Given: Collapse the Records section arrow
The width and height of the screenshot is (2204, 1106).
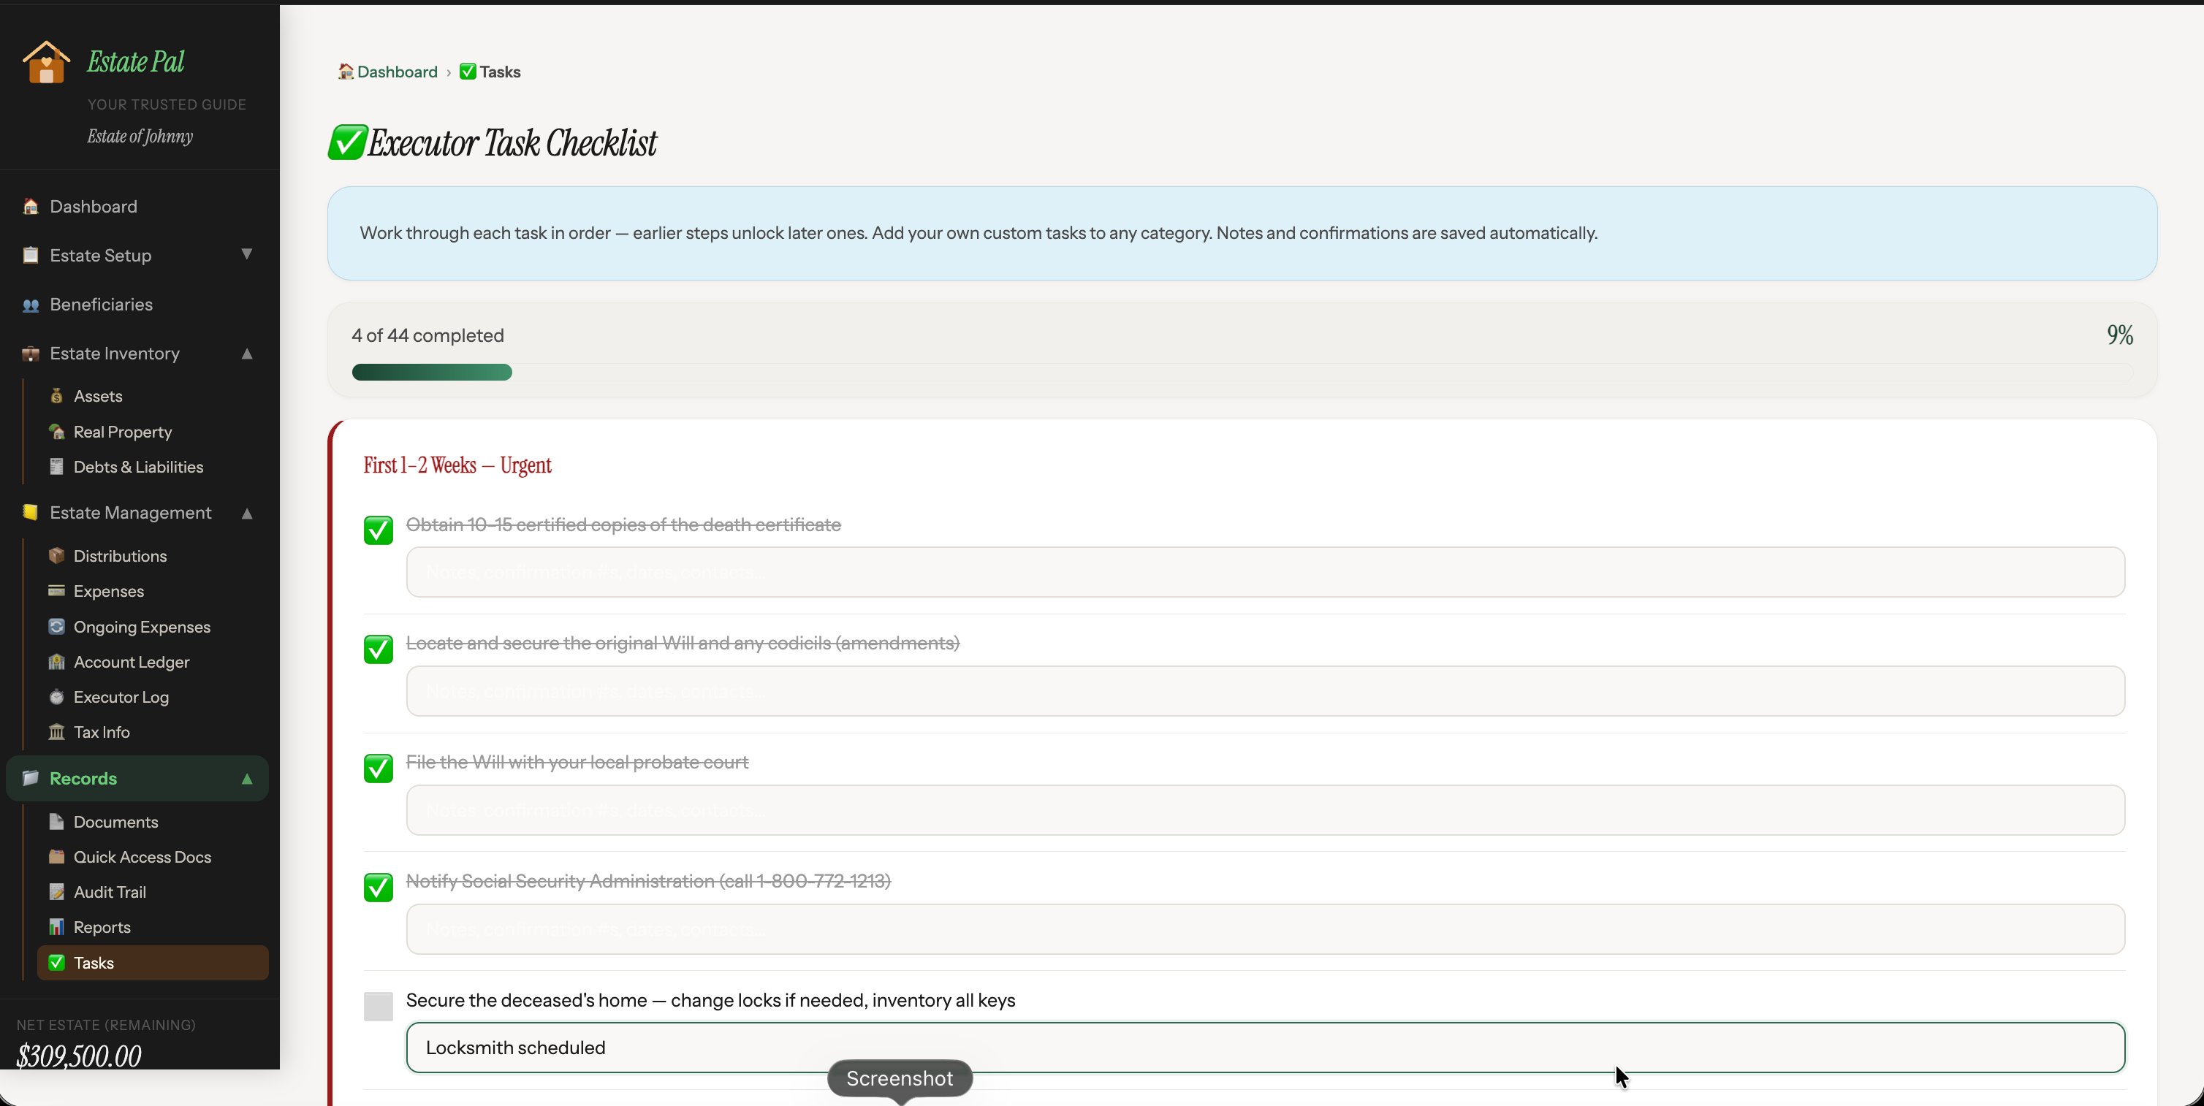Looking at the screenshot, I should point(246,779).
